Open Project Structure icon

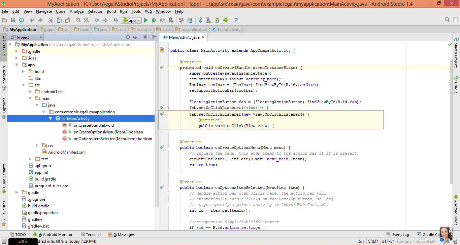click(190, 21)
